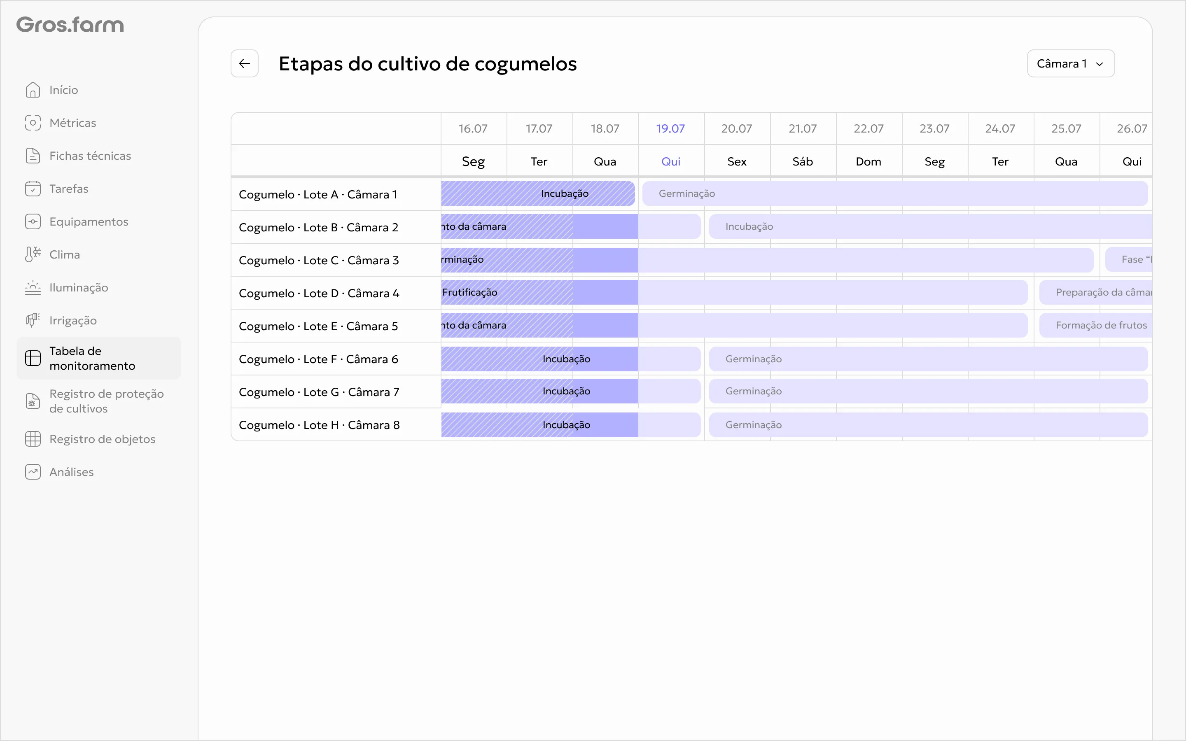This screenshot has height=741, width=1186.
Task: Click the Fichas técnicas document icon
Action: pyautogui.click(x=33, y=155)
